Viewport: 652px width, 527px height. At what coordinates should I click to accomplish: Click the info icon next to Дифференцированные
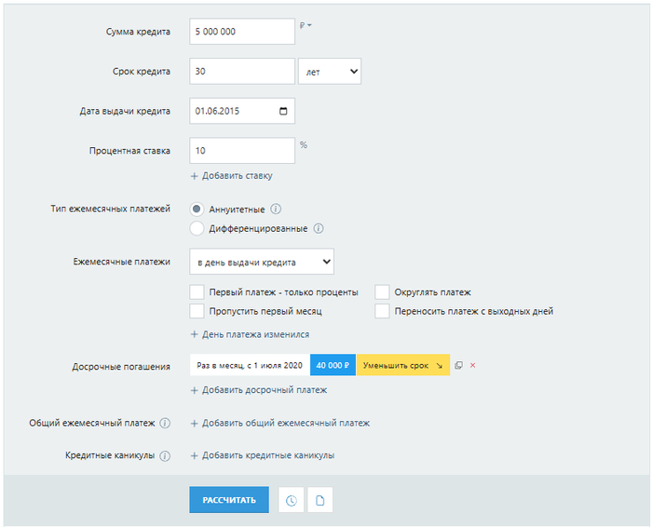(x=319, y=229)
